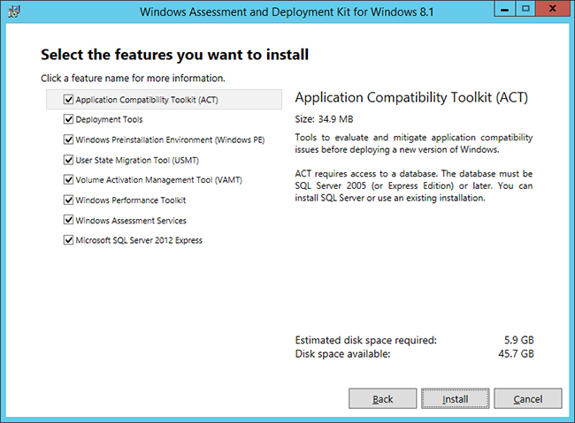
Task: Select the Deployment Tools feature name
Action: pyautogui.click(x=109, y=119)
